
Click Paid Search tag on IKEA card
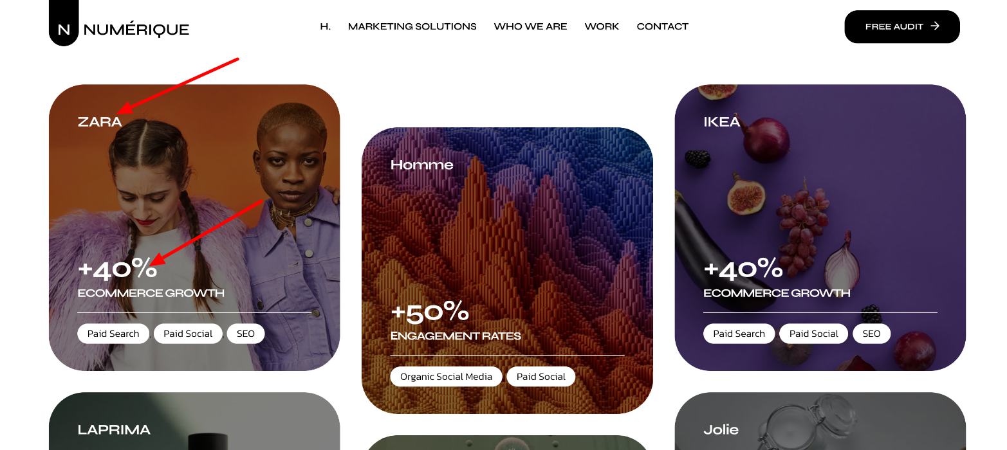pyautogui.click(x=739, y=334)
